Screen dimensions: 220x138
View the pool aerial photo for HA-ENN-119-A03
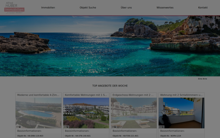click(38, 113)
